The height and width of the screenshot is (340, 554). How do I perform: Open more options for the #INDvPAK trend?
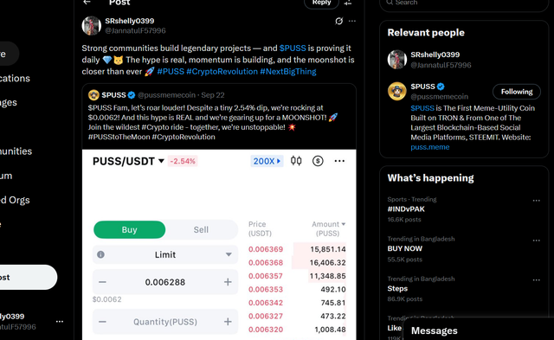(x=537, y=201)
